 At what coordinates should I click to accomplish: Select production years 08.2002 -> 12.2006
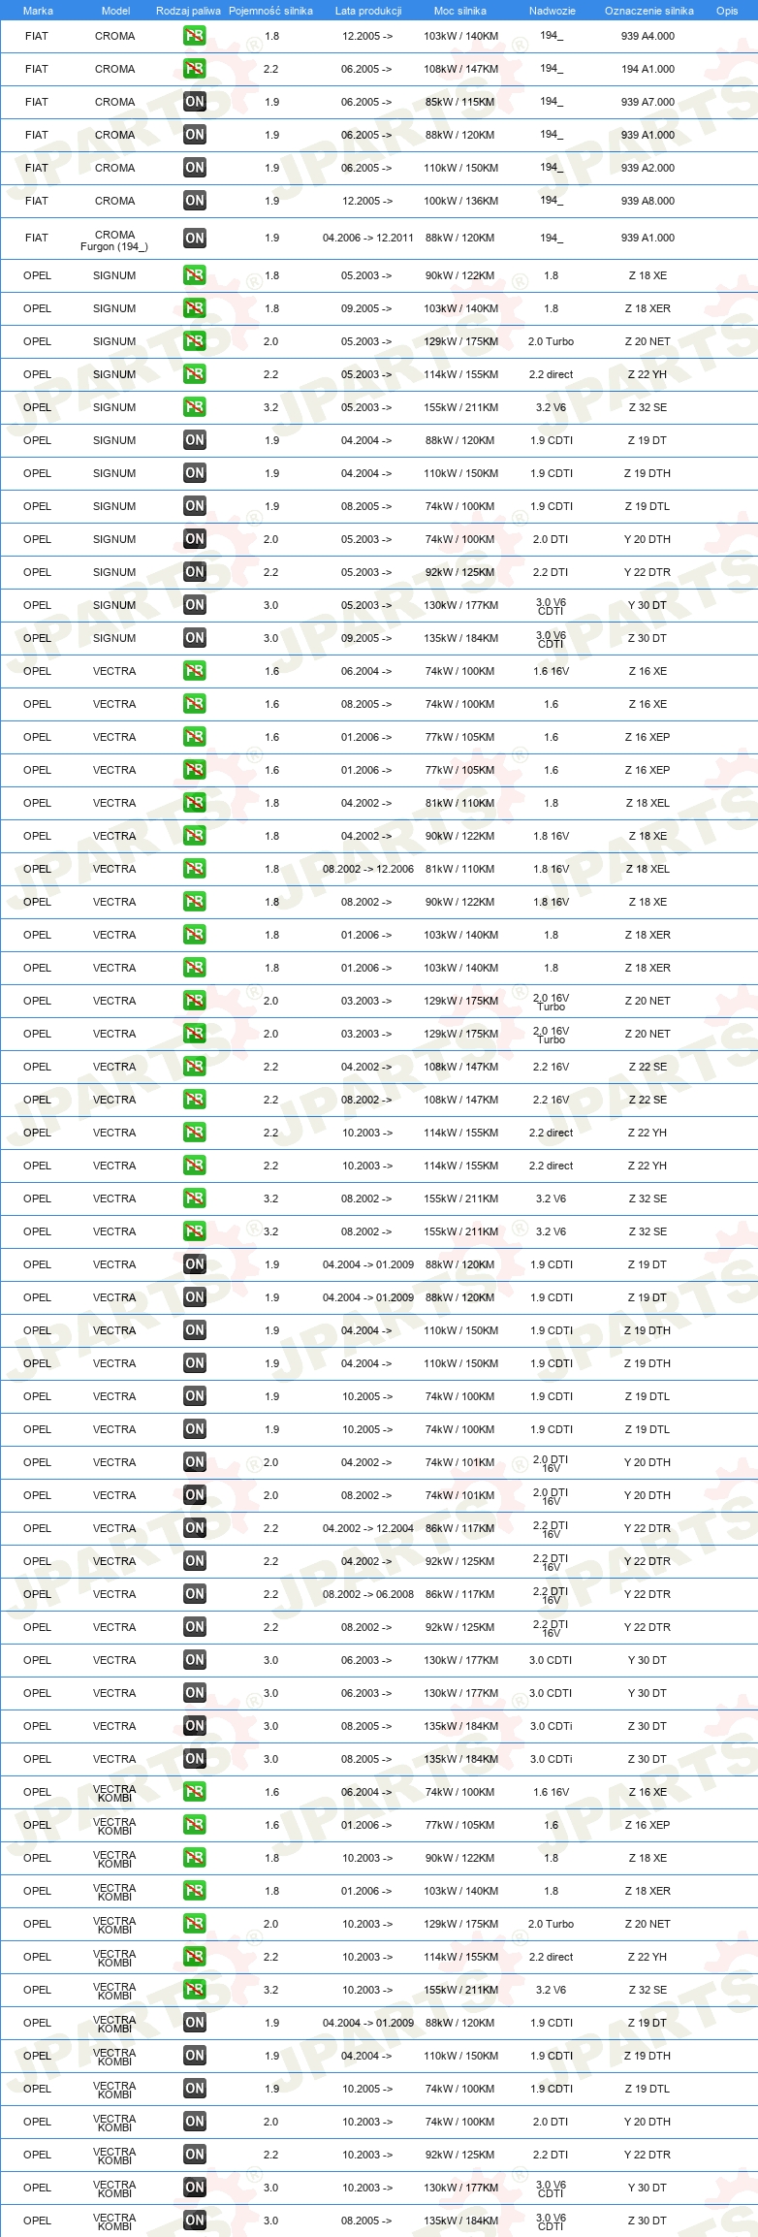tap(368, 869)
